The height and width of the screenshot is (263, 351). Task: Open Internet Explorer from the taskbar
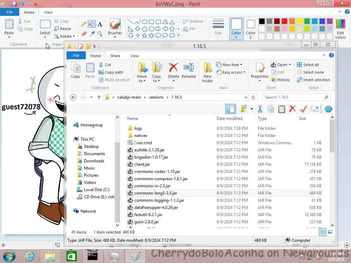click(x=29, y=256)
